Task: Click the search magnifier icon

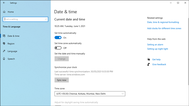Action: [46, 19]
